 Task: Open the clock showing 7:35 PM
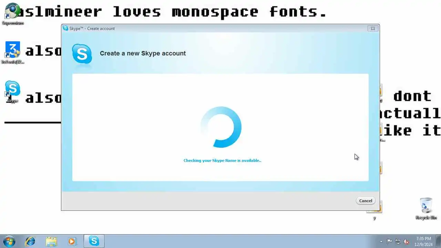tap(423, 241)
